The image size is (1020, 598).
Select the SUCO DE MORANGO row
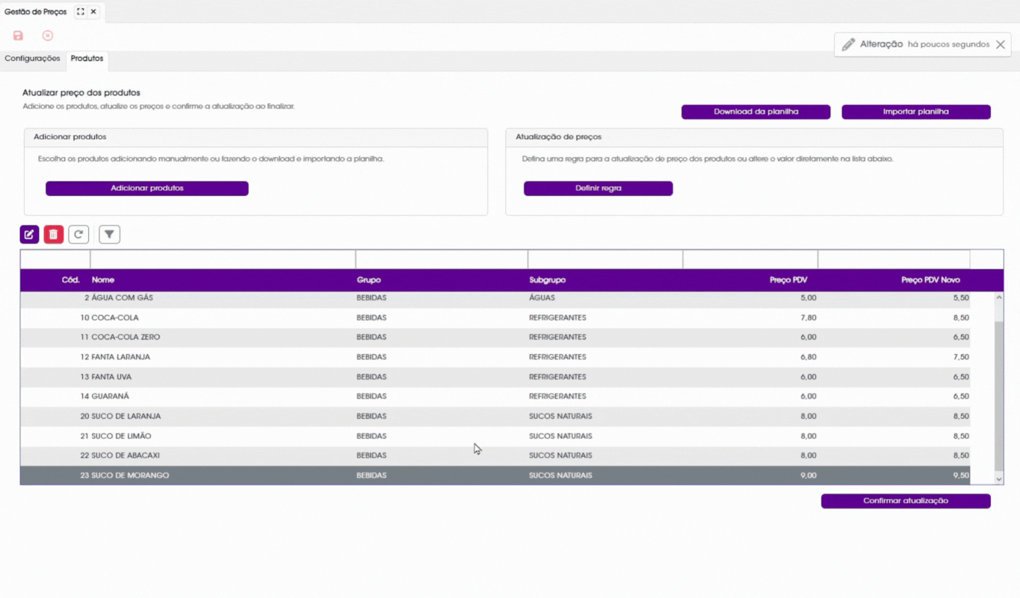click(x=495, y=476)
